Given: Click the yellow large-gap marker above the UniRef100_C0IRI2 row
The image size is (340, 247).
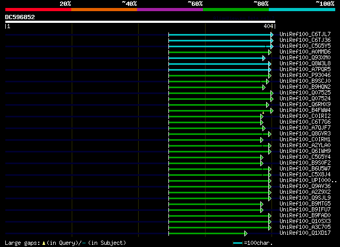Looking at the screenshot, I should (263, 113).
